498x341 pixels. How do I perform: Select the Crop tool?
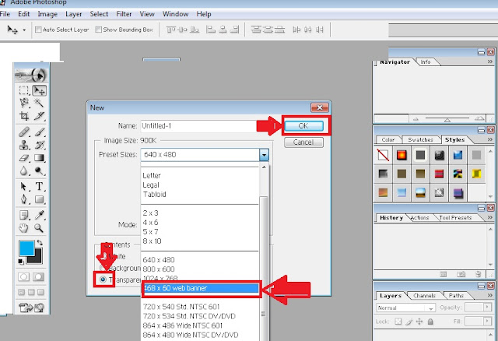(24, 116)
